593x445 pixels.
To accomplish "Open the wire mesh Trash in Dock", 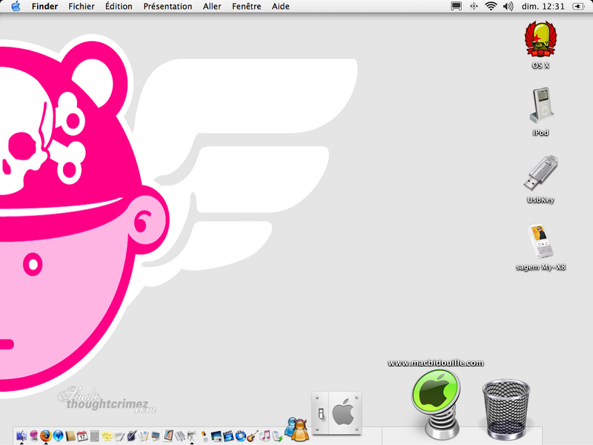I will (x=506, y=409).
